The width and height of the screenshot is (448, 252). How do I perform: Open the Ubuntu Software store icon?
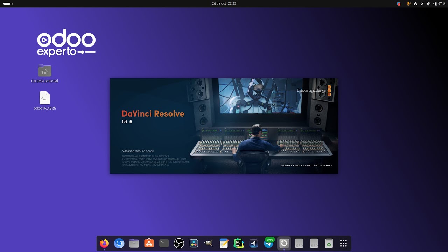point(149,243)
